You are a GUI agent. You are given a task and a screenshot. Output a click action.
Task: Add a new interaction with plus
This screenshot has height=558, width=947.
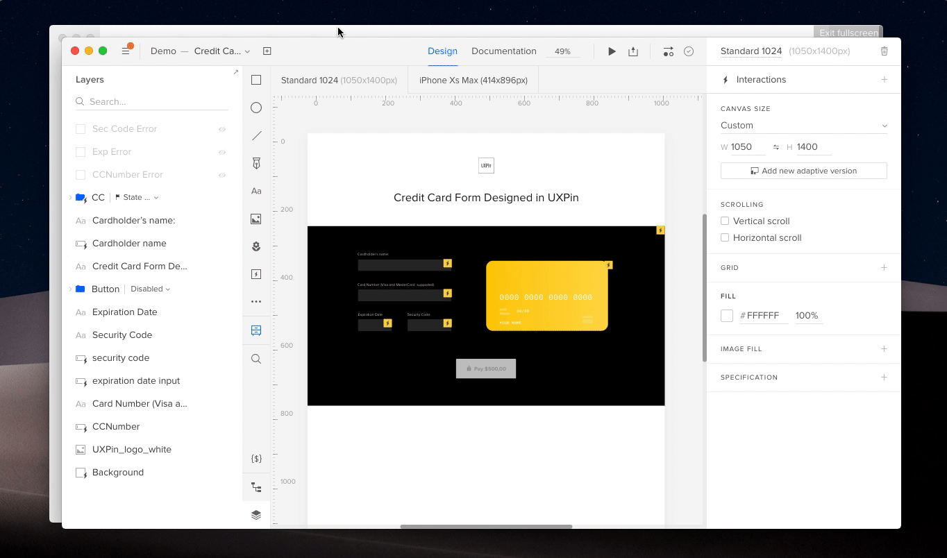click(884, 80)
